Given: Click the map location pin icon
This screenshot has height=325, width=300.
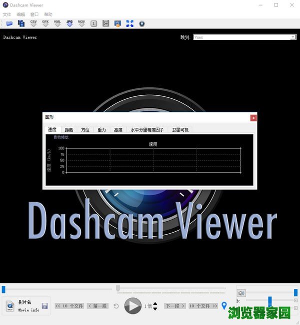Looking at the screenshot, I should coord(224,305).
